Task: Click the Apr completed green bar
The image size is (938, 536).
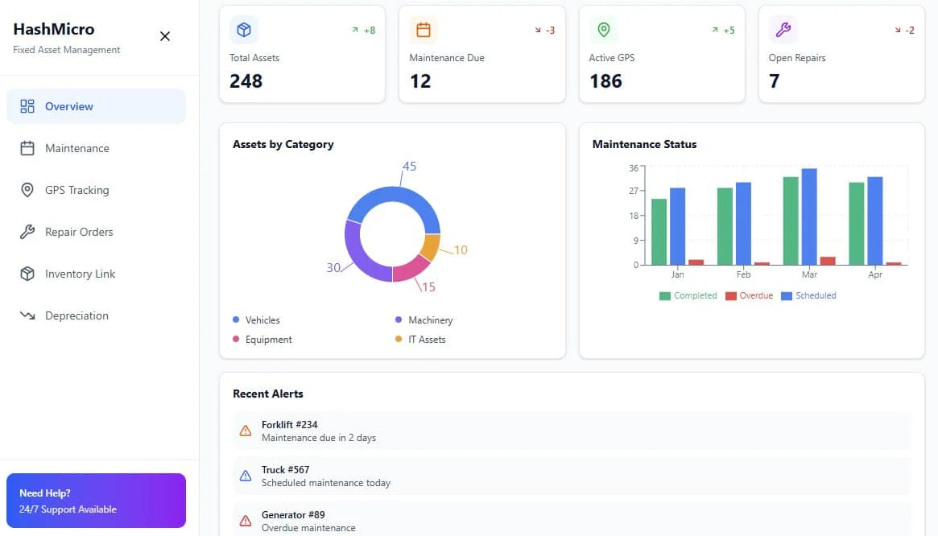Action: coord(857,224)
